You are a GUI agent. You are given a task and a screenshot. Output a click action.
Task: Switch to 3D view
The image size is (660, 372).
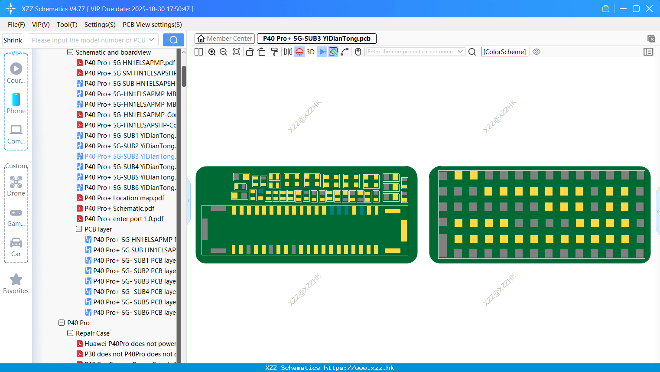(x=310, y=52)
